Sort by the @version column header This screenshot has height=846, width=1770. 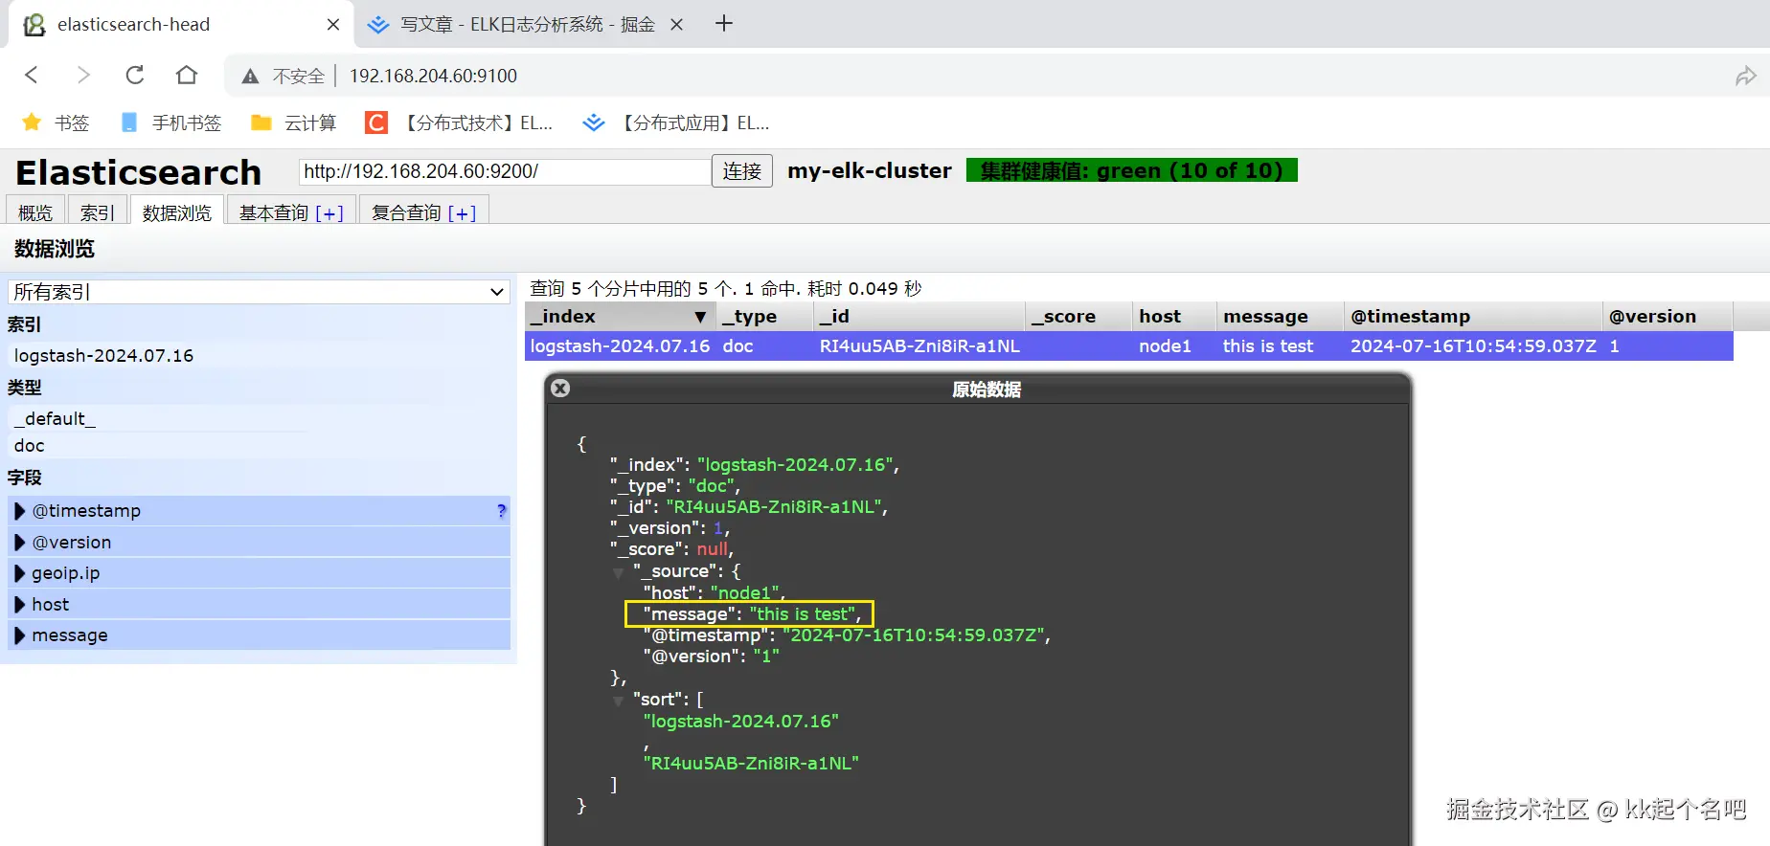(x=1668, y=317)
